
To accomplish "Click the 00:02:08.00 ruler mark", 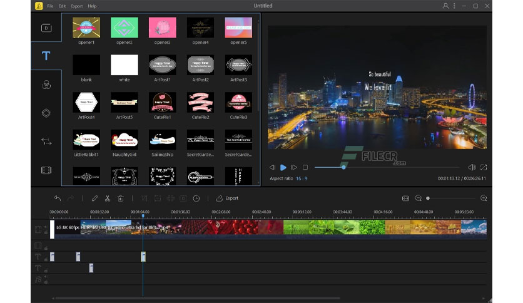I will pos(221,212).
